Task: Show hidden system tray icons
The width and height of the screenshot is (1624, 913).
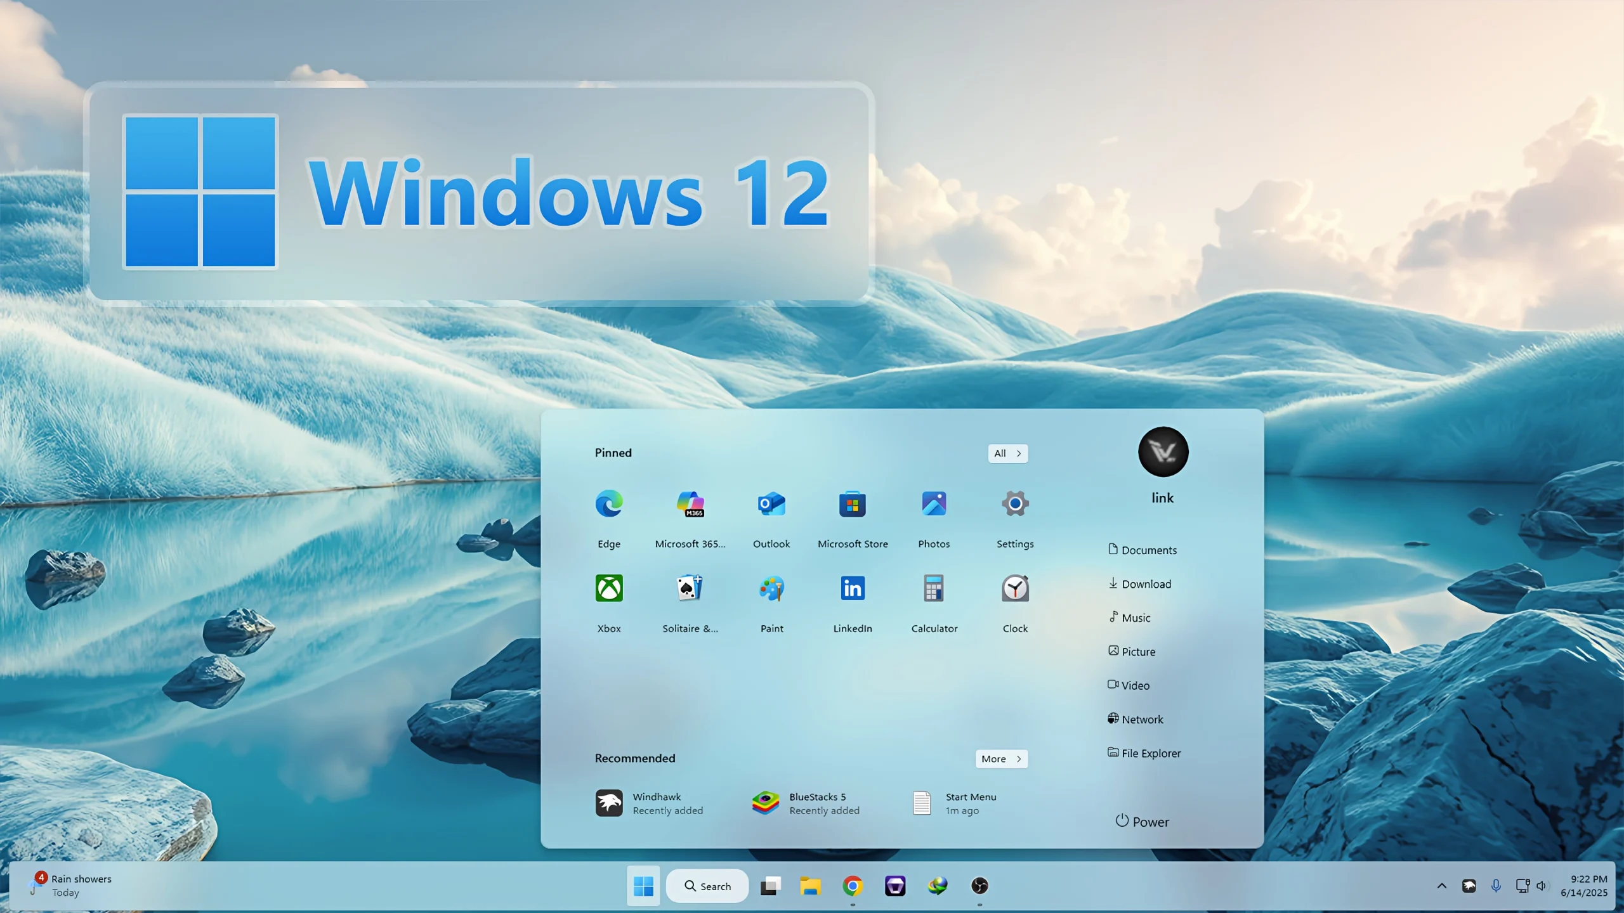Action: pos(1441,886)
